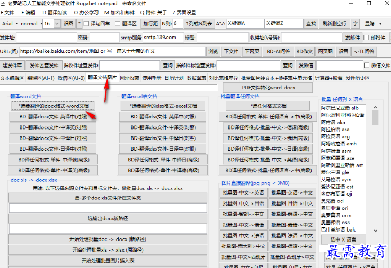Click the 选中 X 语言 button
The height and width of the screenshot is (268, 391).
pyautogui.click(x=343, y=239)
